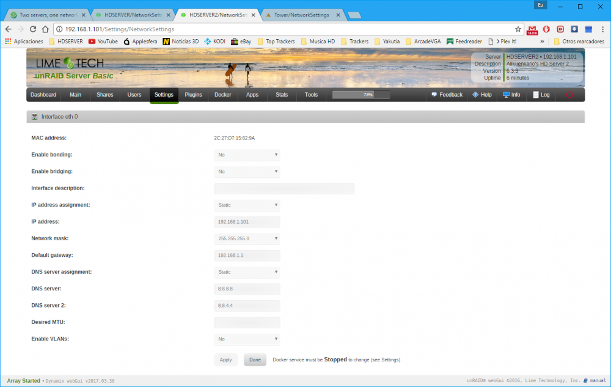Open the eBay bookmark
The image size is (611, 387).
pyautogui.click(x=241, y=42)
